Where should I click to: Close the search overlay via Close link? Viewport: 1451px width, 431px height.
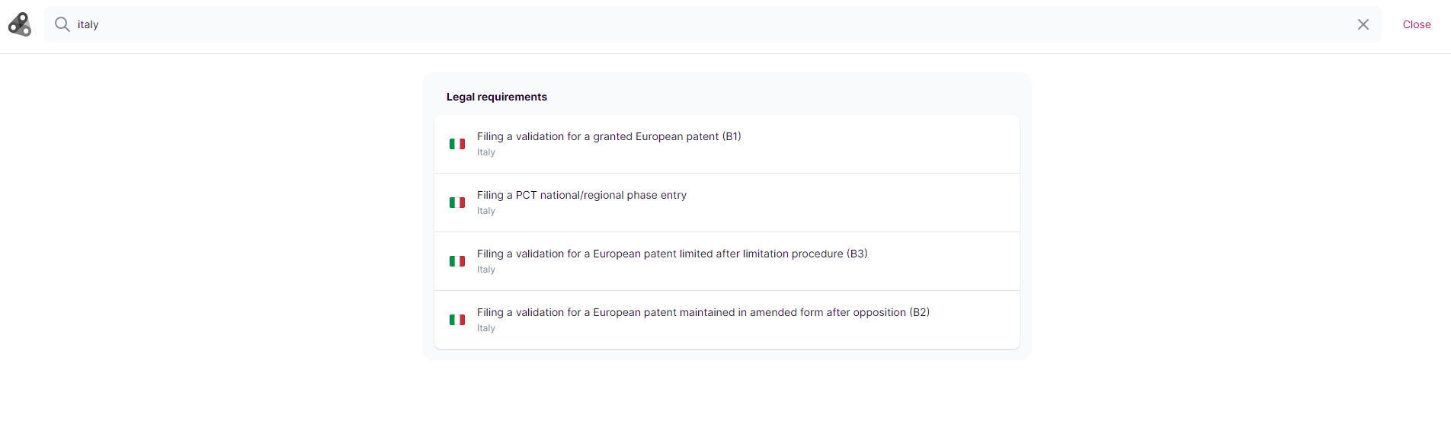click(x=1416, y=24)
